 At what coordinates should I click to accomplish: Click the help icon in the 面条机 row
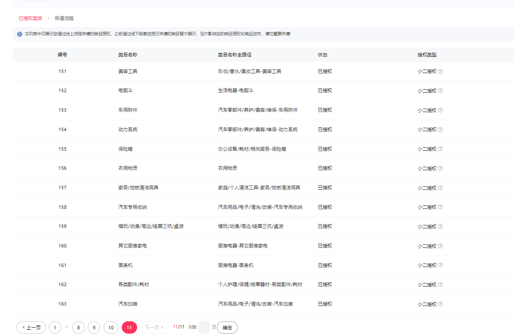[x=440, y=265]
